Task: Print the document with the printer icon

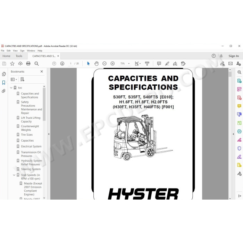Action: [28, 64]
